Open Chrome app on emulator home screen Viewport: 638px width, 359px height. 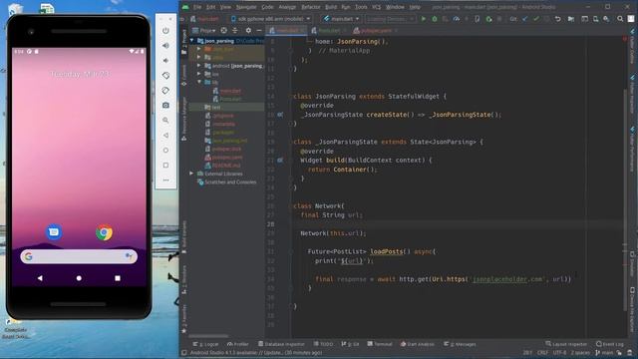pyautogui.click(x=104, y=232)
